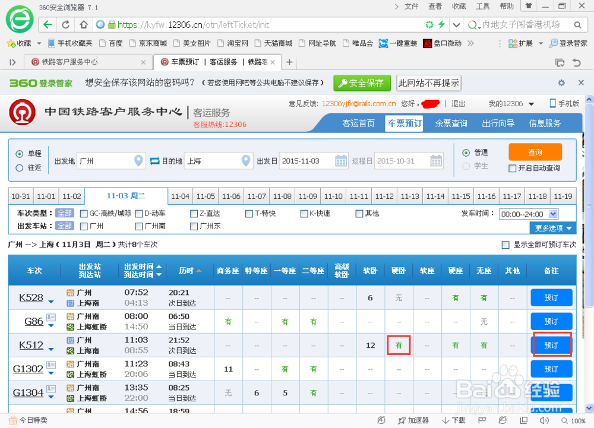Click the orange 查询 search button

pos(534,152)
